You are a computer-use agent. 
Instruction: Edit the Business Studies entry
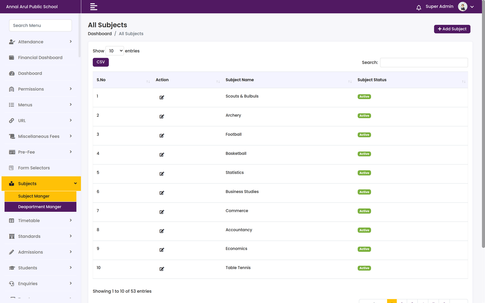162,193
